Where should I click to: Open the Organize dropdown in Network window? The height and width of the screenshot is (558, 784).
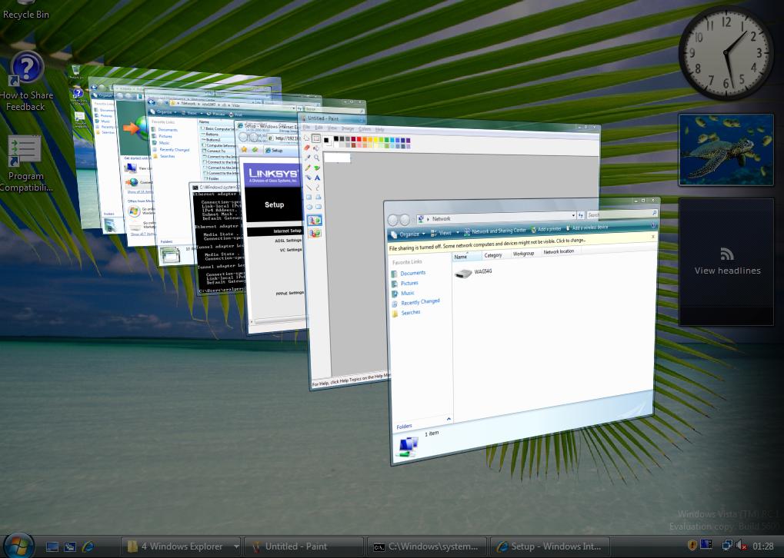408,234
